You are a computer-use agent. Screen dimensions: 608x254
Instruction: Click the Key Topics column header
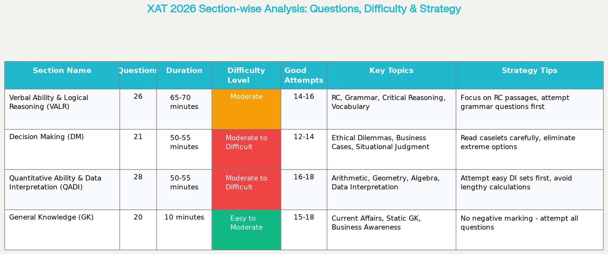pos(391,71)
